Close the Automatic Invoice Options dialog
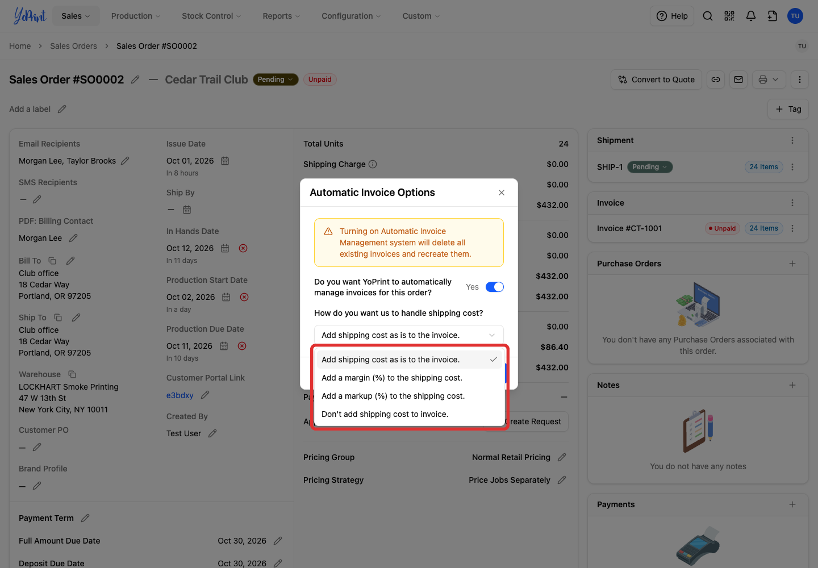The height and width of the screenshot is (568, 818). coord(502,193)
